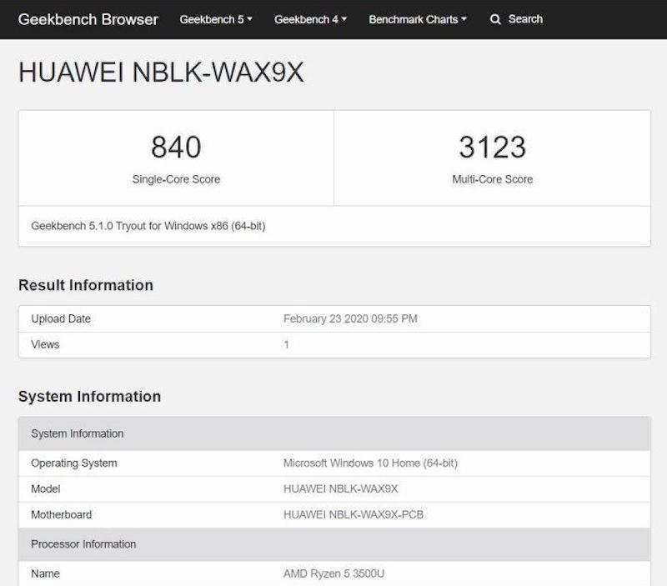
Task: Click the Multi-Core Score label
Action: click(492, 179)
